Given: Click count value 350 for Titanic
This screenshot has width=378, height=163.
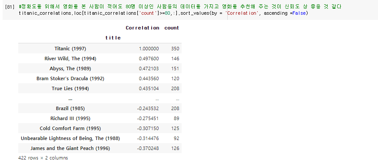Looking at the screenshot, I should tap(175, 49).
